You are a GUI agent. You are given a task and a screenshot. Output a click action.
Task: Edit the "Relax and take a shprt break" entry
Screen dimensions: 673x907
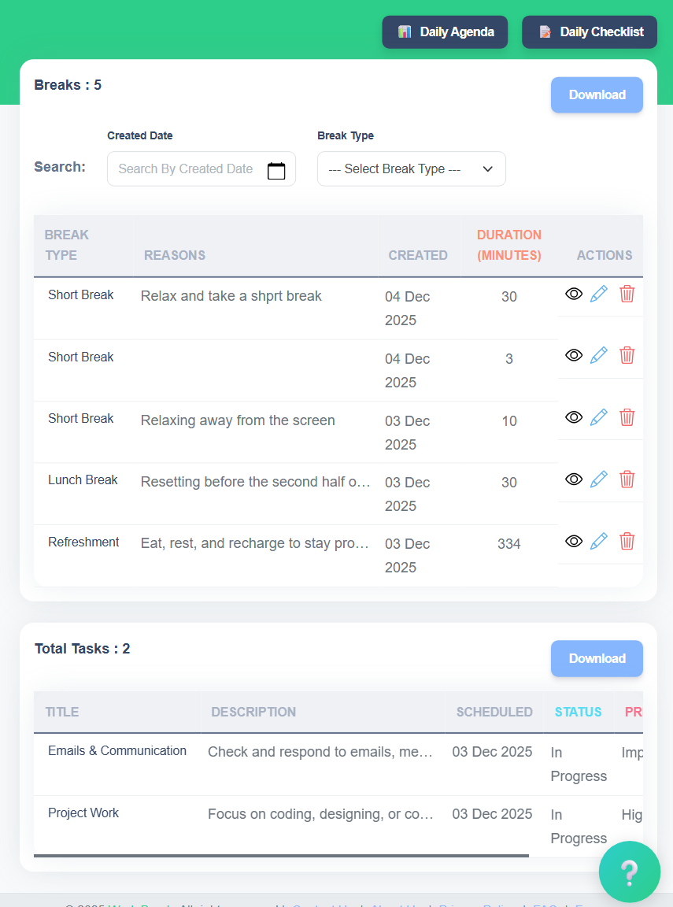coord(599,293)
